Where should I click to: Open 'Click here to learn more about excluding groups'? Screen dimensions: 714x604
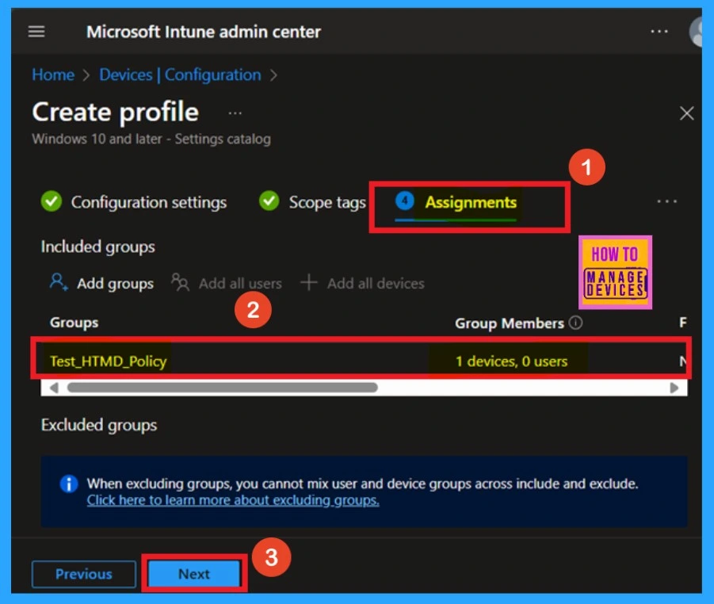pyautogui.click(x=233, y=500)
